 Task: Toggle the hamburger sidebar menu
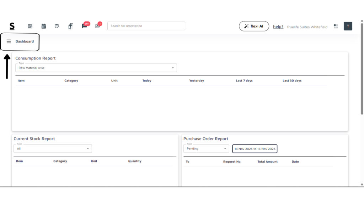tap(9, 41)
